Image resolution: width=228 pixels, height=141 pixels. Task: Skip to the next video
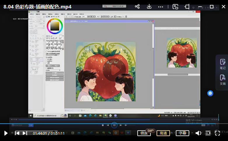click(25, 133)
